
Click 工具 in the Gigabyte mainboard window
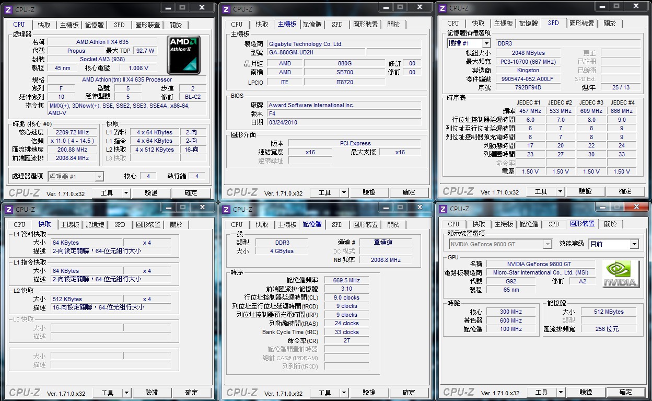tap(325, 193)
